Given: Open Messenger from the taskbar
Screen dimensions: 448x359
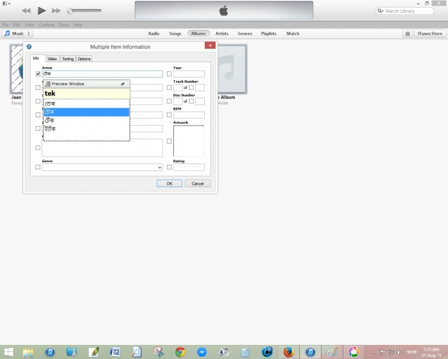Looking at the screenshot, I should coord(202,352).
